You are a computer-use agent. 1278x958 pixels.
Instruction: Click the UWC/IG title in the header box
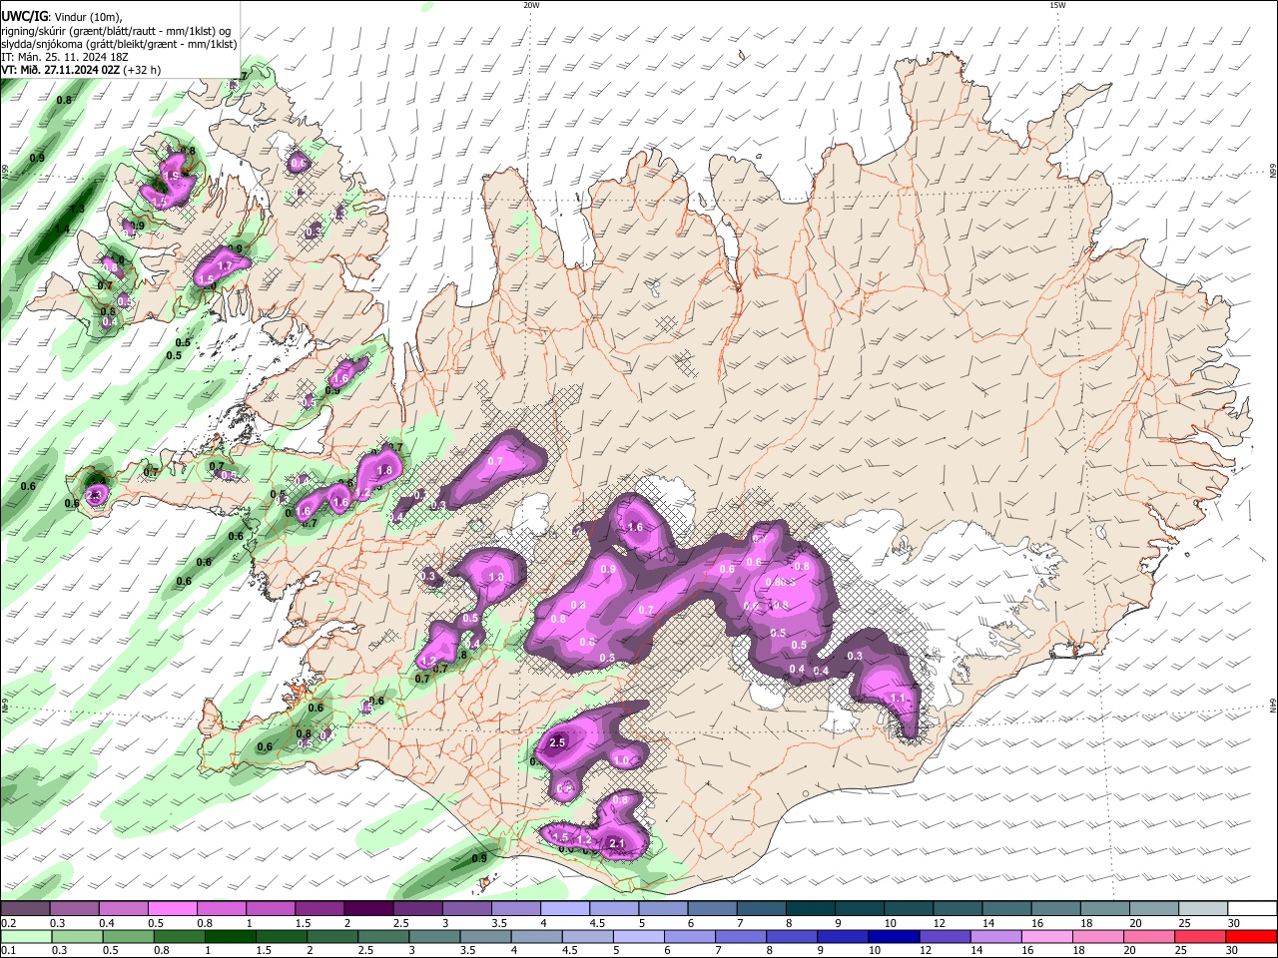(24, 17)
